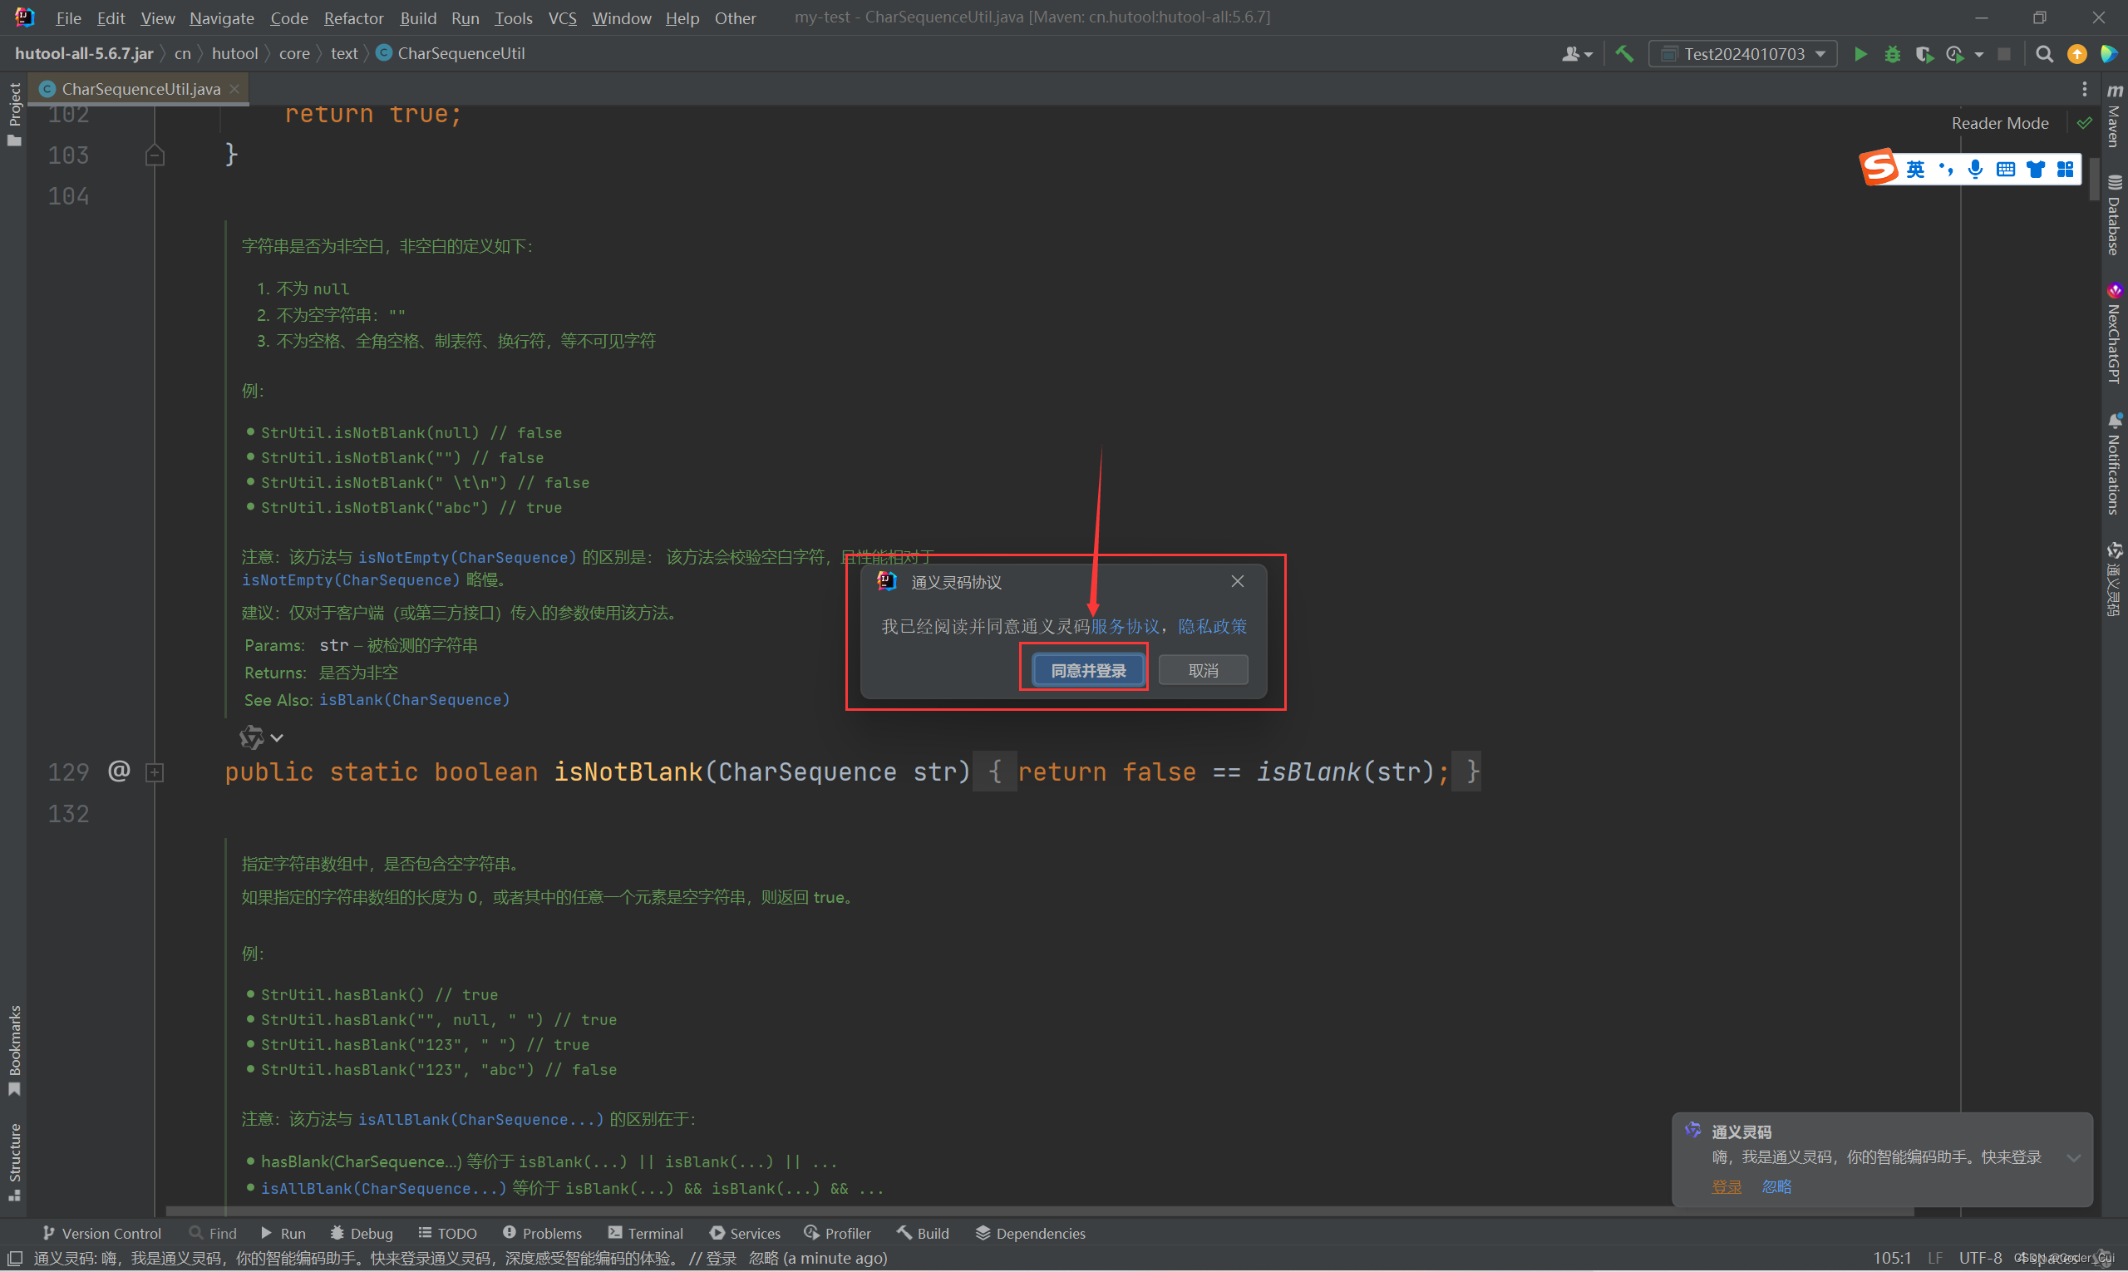Open the Refactor menu
The width and height of the screenshot is (2128, 1272).
point(353,18)
